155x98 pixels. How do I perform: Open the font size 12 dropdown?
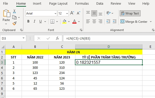tap(67, 13)
